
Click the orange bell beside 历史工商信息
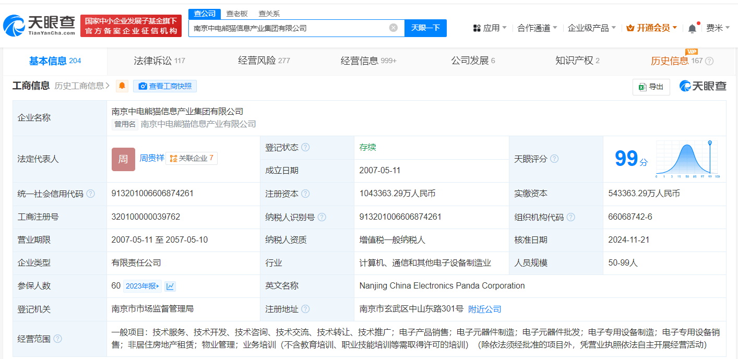[x=122, y=86]
